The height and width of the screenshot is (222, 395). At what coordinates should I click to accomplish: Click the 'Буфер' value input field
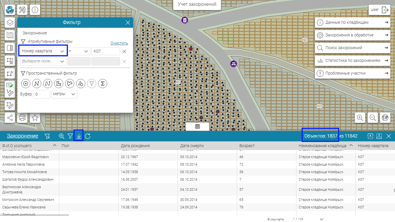point(42,94)
